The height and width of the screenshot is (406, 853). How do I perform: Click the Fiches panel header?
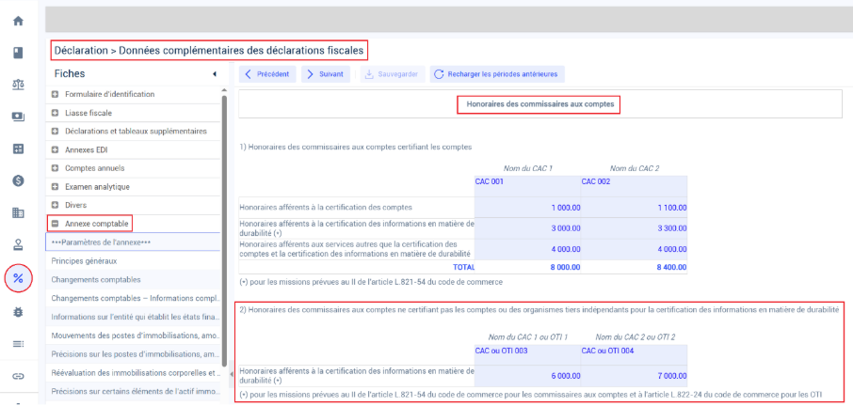[70, 74]
